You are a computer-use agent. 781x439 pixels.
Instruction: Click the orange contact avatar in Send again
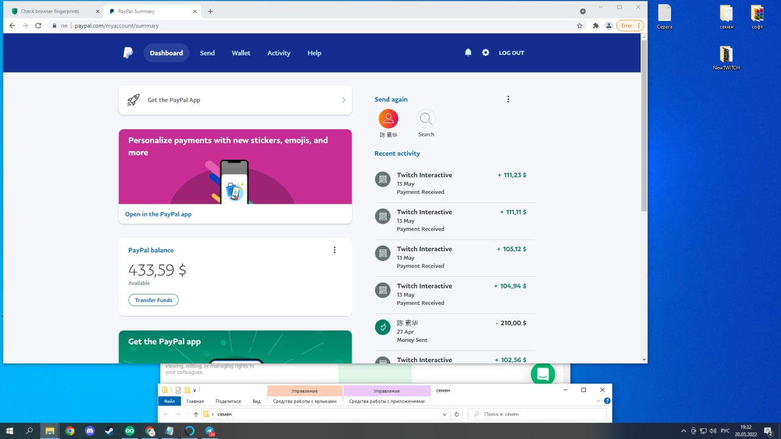coord(388,119)
